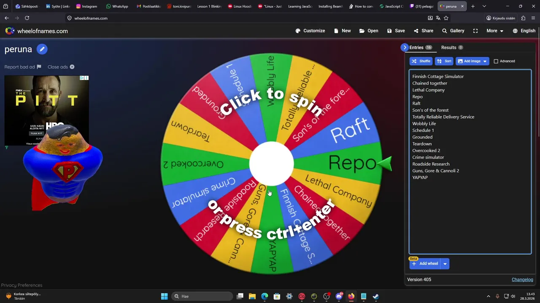Open the Customize panel
Viewport: 540px width, 303px height.
coord(310,31)
